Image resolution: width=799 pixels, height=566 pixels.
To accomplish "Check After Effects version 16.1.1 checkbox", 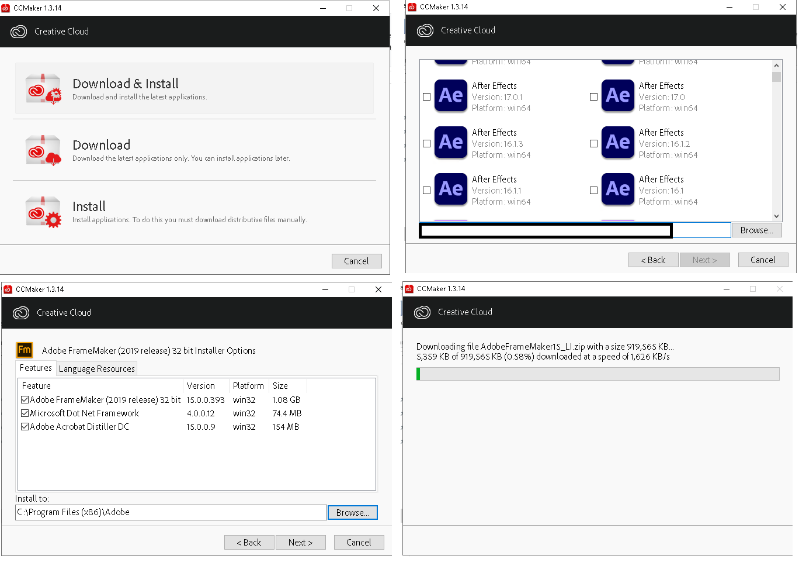I will click(427, 191).
